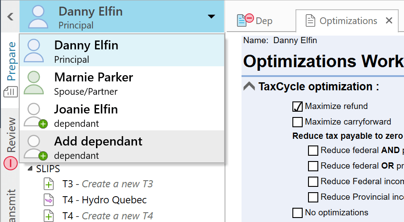Click the red review warning icon in sidebar
The image size is (404, 222).
click(x=11, y=163)
